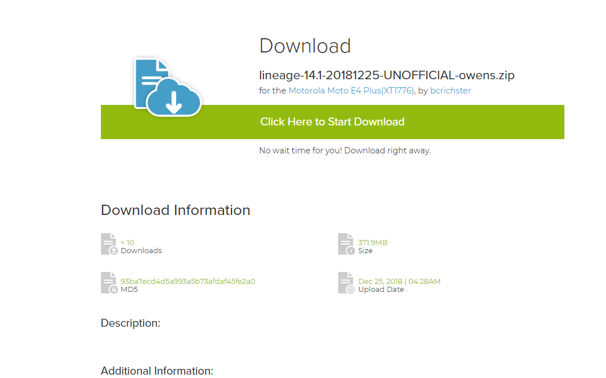This screenshot has width=606, height=378.
Task: Visit the bcrichster developer profile link
Action: pos(450,91)
